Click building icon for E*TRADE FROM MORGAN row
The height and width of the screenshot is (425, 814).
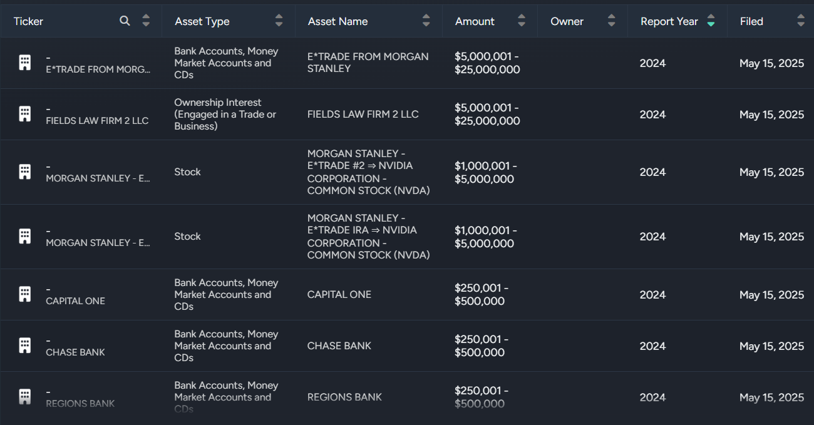[x=24, y=63]
